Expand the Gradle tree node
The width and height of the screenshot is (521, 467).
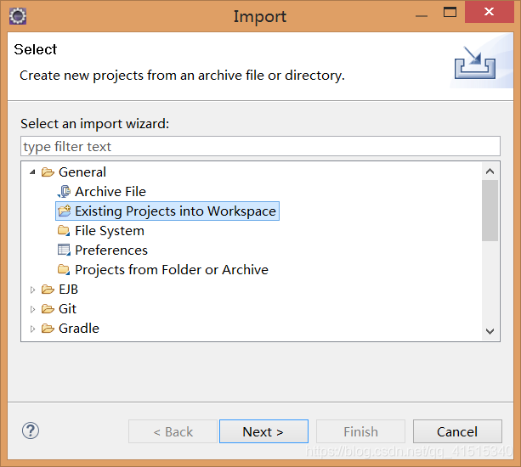click(x=32, y=329)
